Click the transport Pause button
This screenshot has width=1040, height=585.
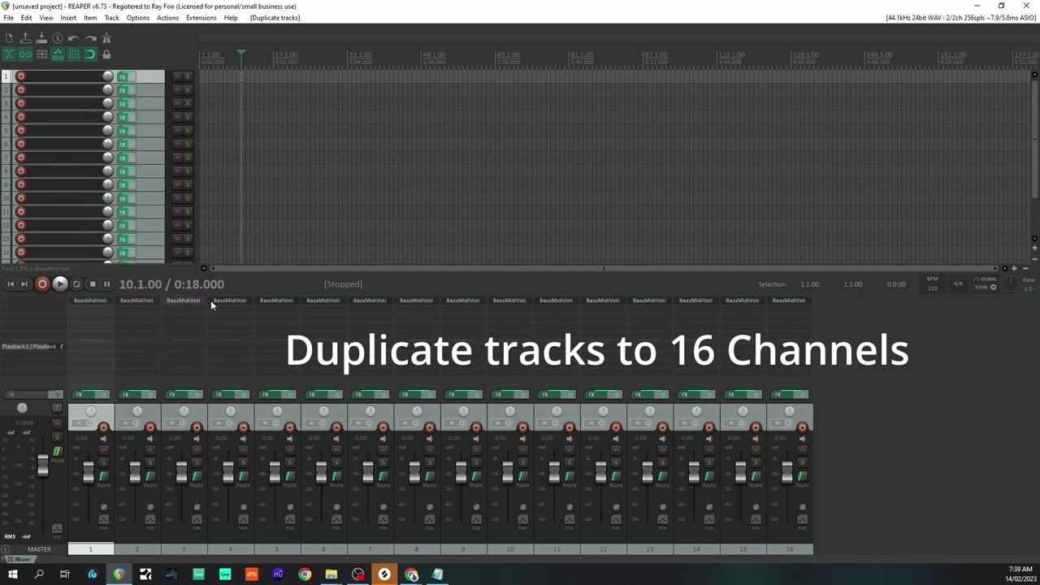coord(106,284)
